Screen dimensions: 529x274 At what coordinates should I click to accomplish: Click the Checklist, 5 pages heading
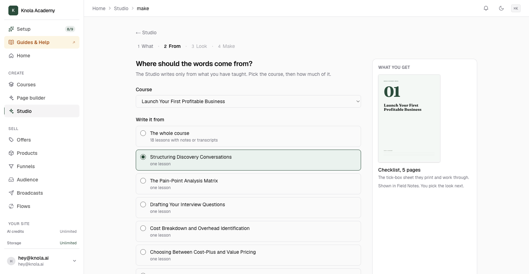399,170
